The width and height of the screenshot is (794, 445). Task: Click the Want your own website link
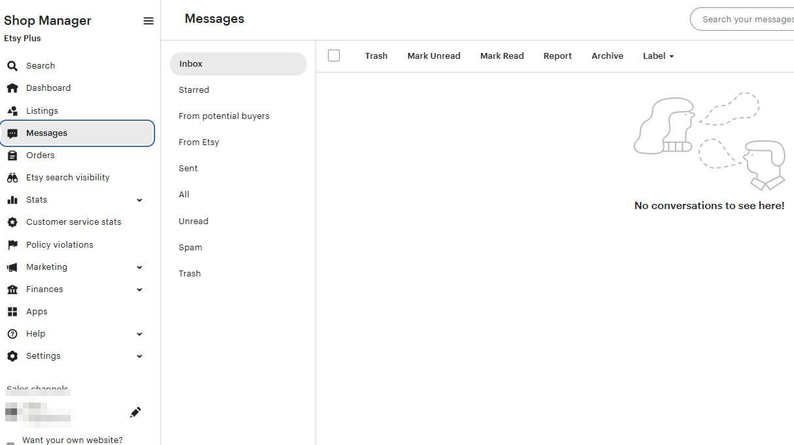pyautogui.click(x=72, y=440)
